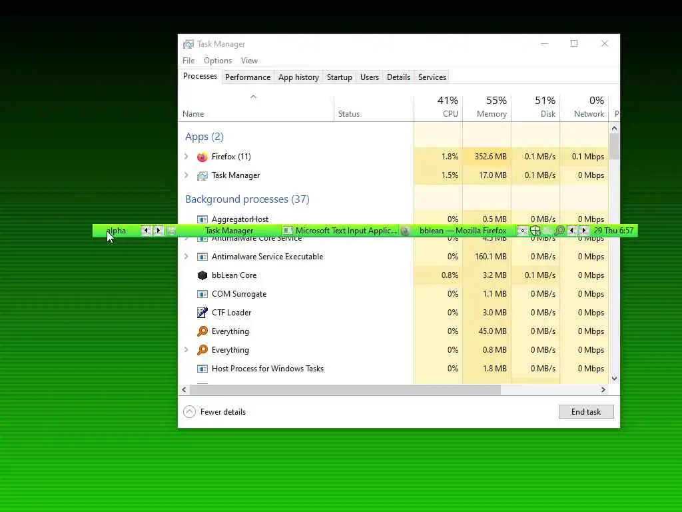Viewport: 682px width, 512px height.
Task: Sort by the Status column header
Action: click(374, 107)
